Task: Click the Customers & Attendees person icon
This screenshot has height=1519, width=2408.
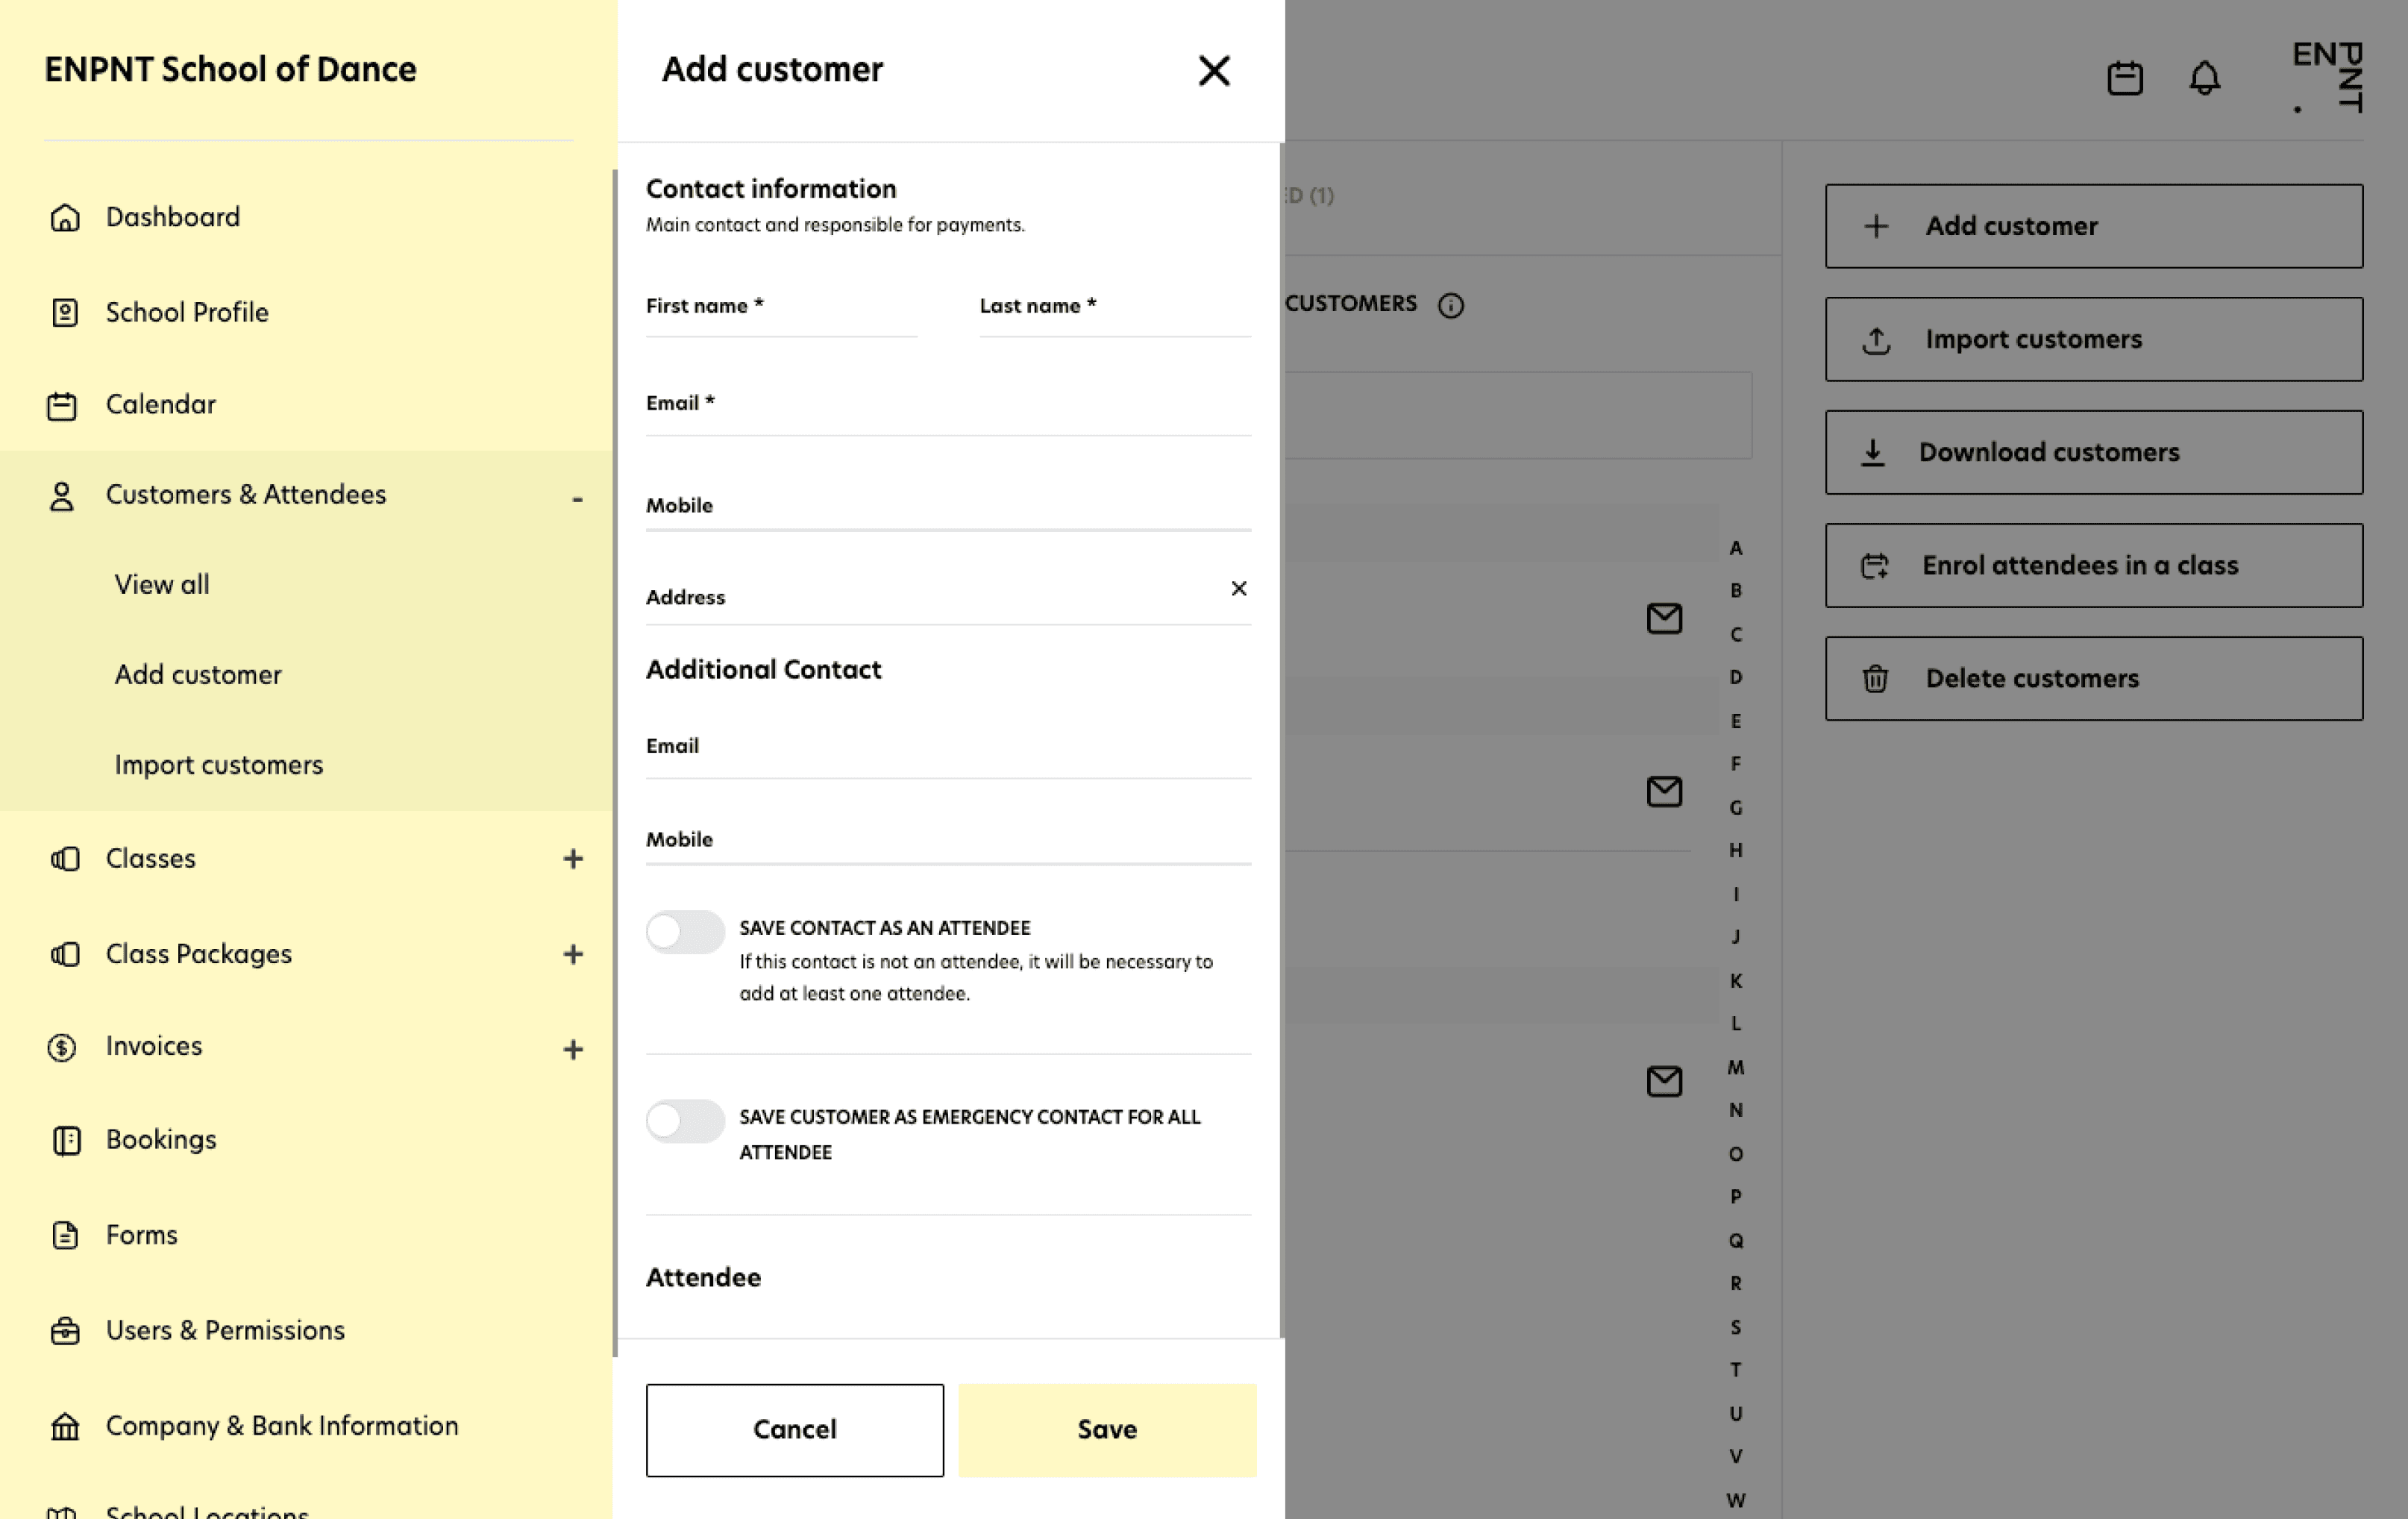Action: [62, 496]
